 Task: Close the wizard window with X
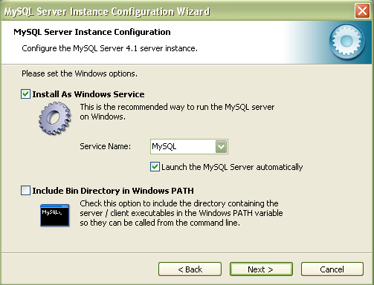tap(362, 11)
